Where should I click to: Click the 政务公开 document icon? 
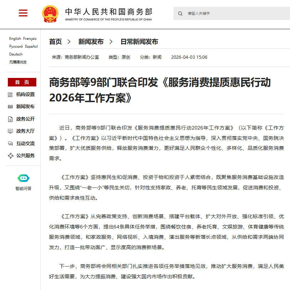[x=10, y=119]
